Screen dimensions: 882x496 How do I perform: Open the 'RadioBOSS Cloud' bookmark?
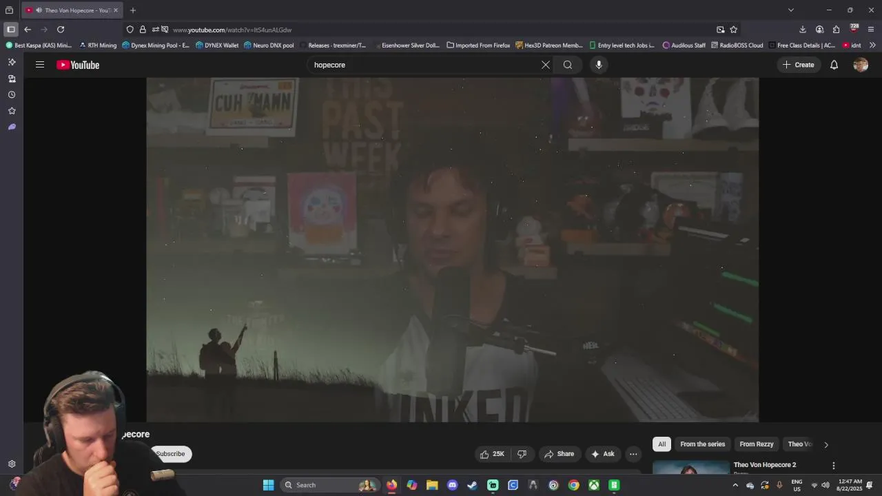click(x=737, y=45)
